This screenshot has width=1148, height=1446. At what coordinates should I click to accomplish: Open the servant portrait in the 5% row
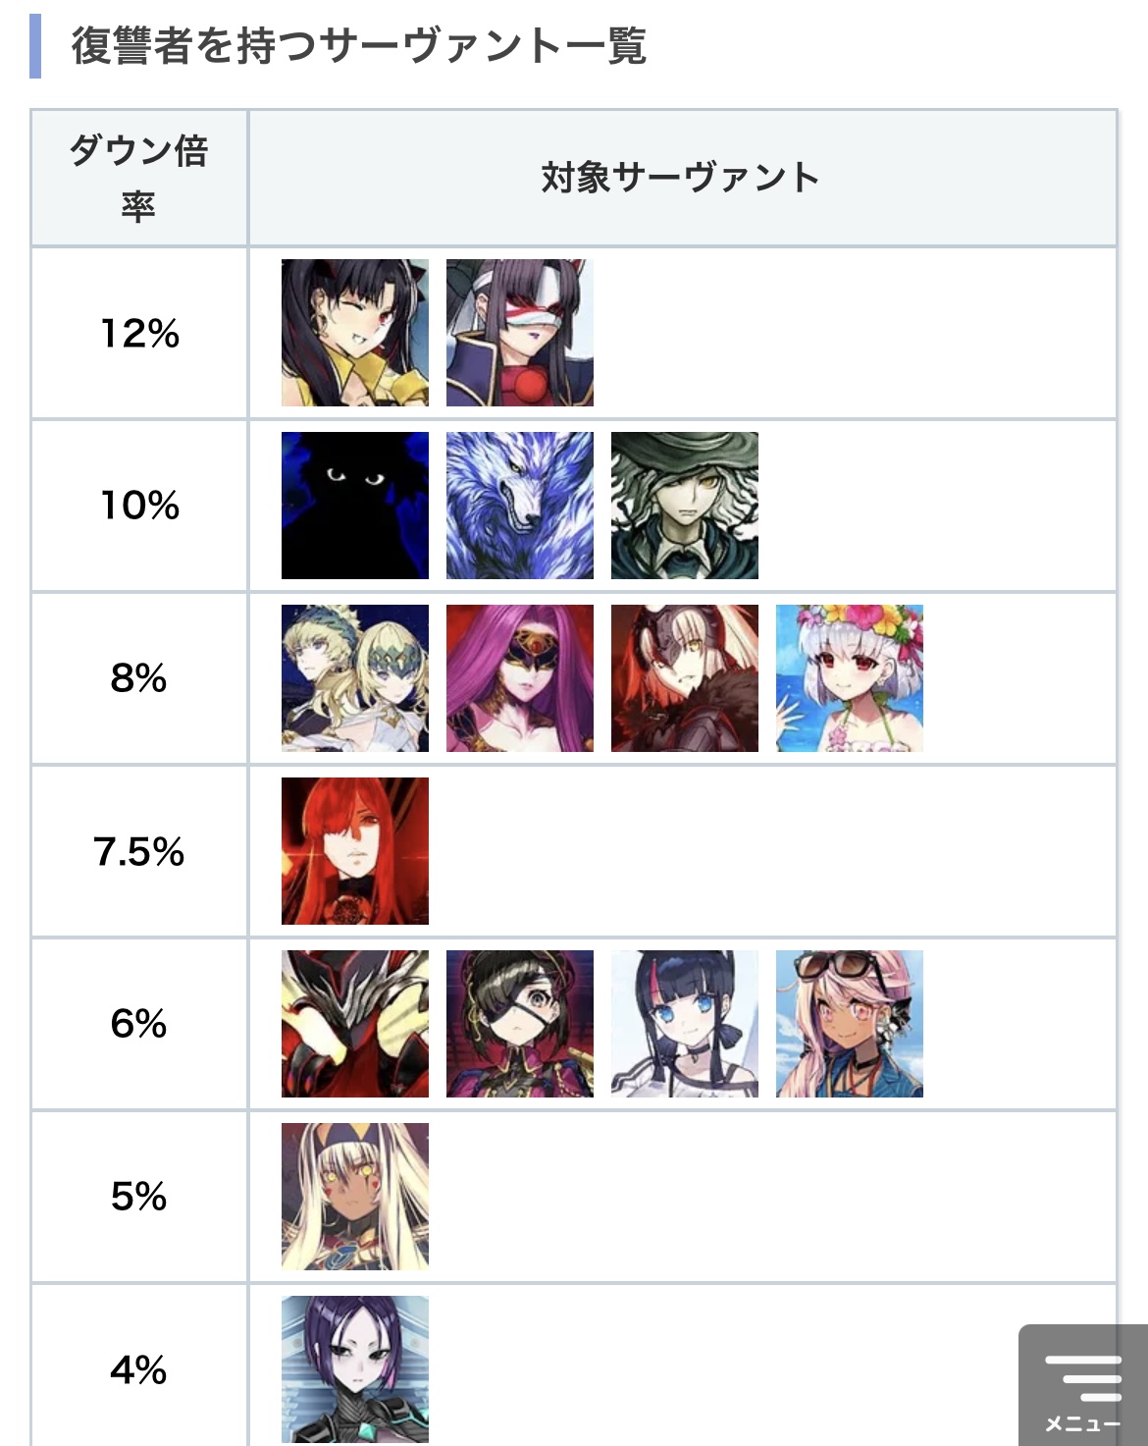(x=355, y=1197)
